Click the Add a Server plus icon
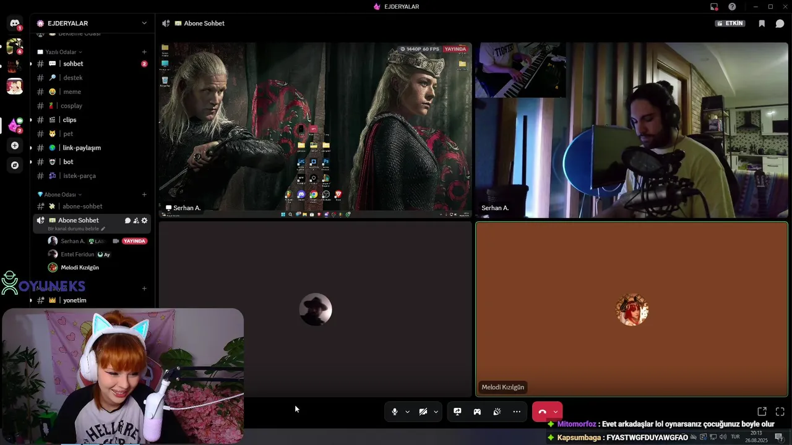 (x=15, y=146)
